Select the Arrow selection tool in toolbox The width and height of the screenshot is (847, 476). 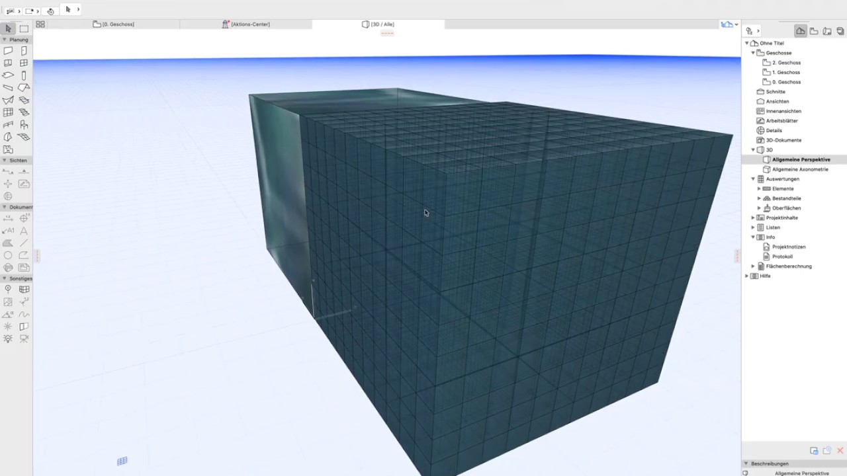[8, 28]
